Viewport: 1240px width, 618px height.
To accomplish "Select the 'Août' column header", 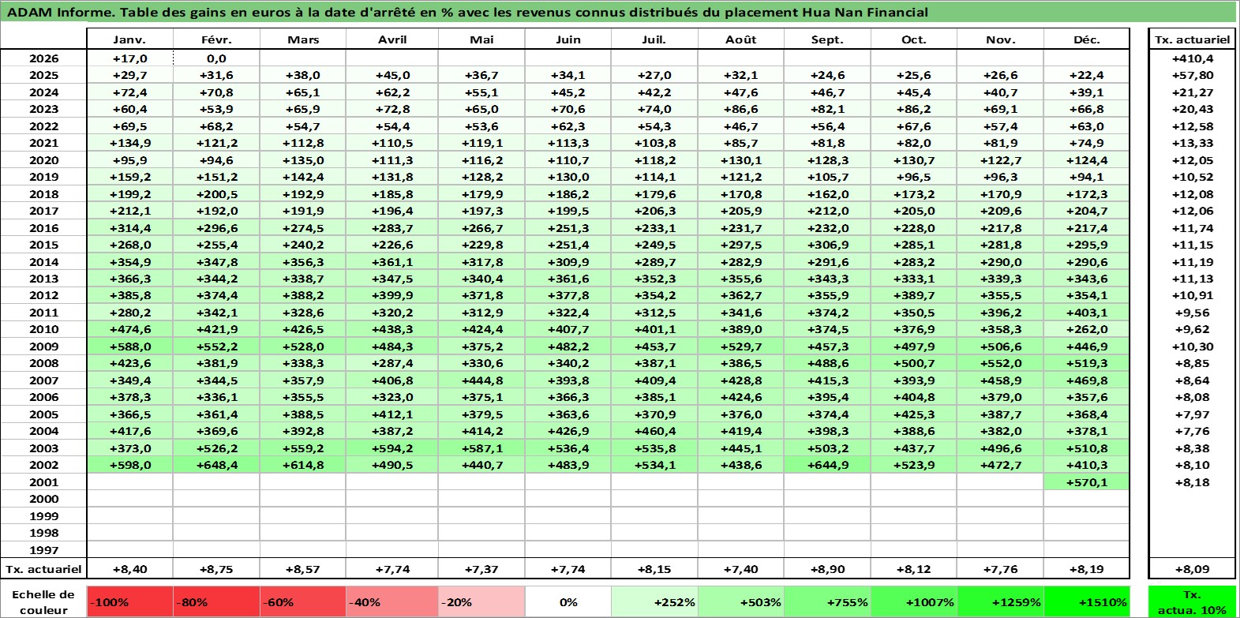I will coord(741,39).
